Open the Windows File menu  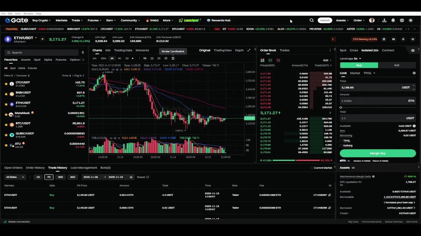pyautogui.click(x=3, y=13)
